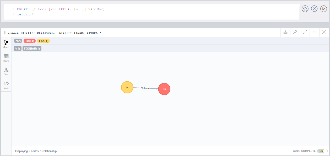The image size is (330, 156).
Task: Collapse the result frame
Action: click(314, 32)
